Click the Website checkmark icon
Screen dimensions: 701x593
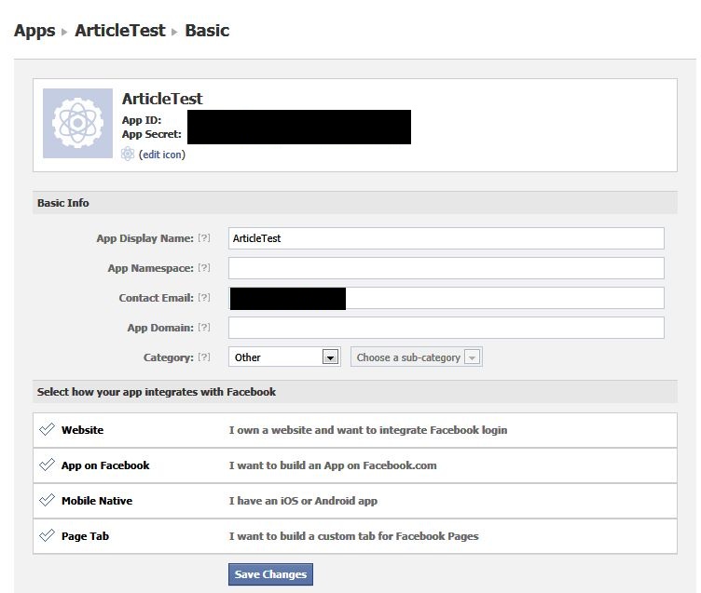(x=47, y=429)
